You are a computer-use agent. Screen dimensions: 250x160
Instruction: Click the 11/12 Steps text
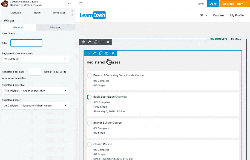point(100,107)
